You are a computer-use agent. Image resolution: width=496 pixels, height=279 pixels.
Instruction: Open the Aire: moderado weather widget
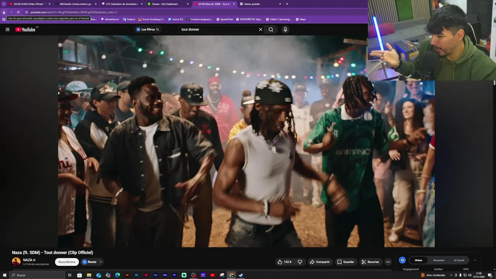433,275
